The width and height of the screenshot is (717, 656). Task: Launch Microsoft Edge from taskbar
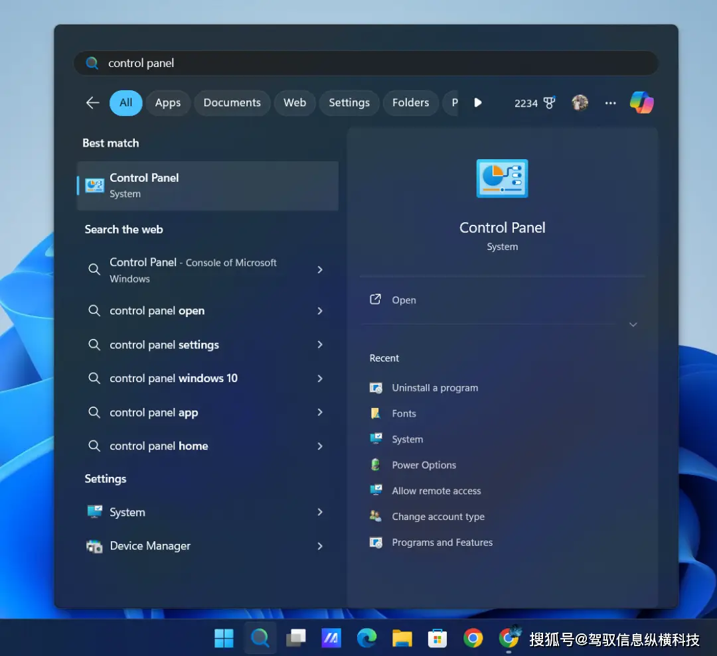click(366, 638)
